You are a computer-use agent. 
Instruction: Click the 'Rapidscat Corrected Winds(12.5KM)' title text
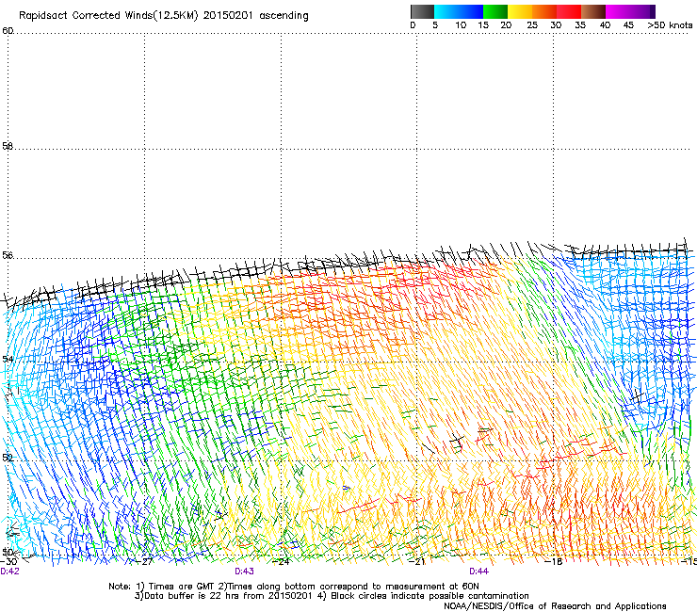click(108, 16)
